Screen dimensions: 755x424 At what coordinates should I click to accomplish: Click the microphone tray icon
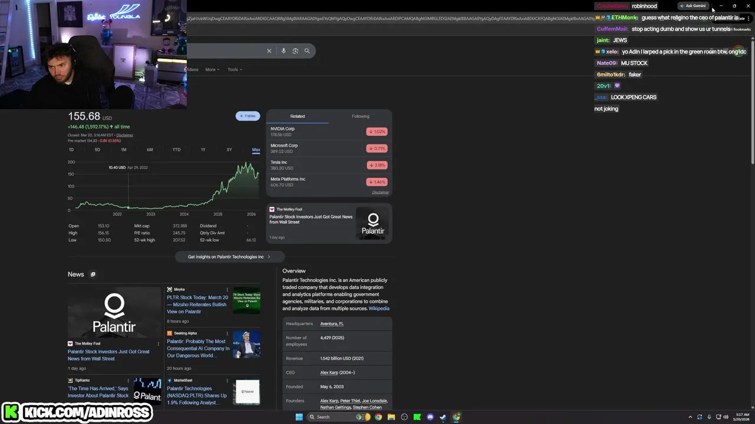[x=709, y=417]
